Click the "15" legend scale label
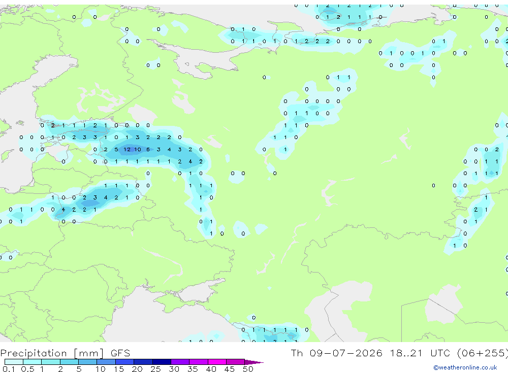The width and height of the screenshot is (508, 372). [x=119, y=369]
